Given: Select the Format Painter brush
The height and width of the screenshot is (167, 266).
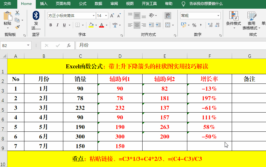Looking at the screenshot, I should pos(17,27).
